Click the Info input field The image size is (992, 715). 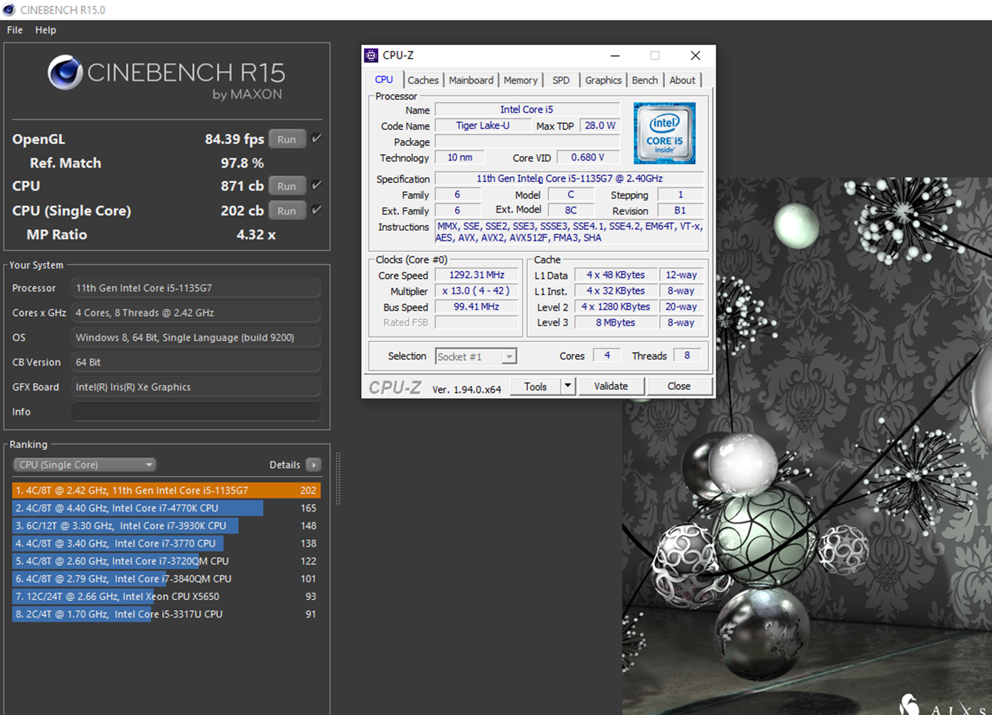tap(196, 412)
